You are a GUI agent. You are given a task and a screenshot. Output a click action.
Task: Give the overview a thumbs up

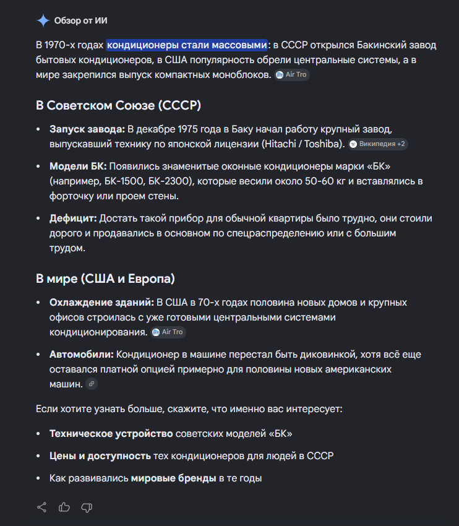pos(64,507)
